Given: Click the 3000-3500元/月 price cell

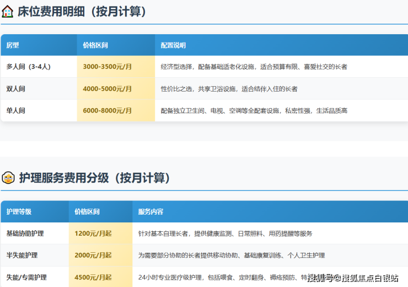Looking at the screenshot, I should pyautogui.click(x=107, y=67).
